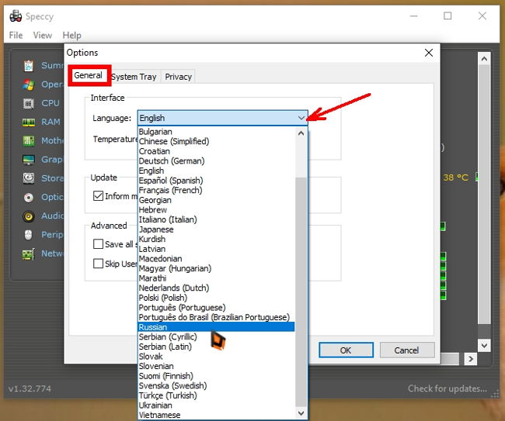Switch to the Privacy tab
This screenshot has width=505, height=421.
point(178,77)
